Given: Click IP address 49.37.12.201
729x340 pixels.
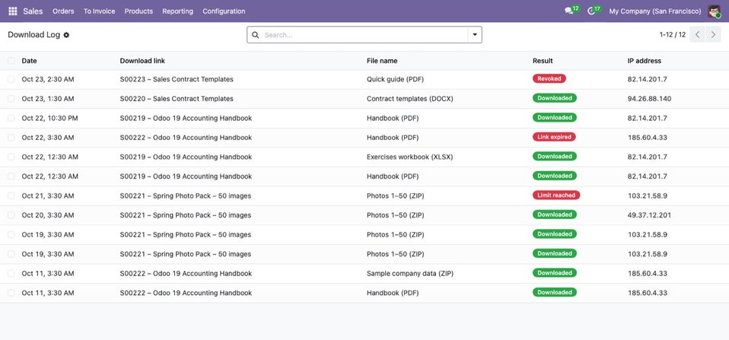Looking at the screenshot, I should (x=650, y=215).
